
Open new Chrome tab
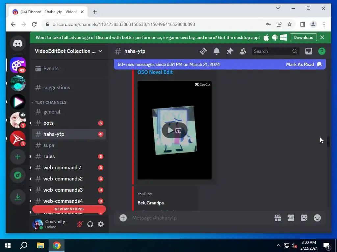94,12
